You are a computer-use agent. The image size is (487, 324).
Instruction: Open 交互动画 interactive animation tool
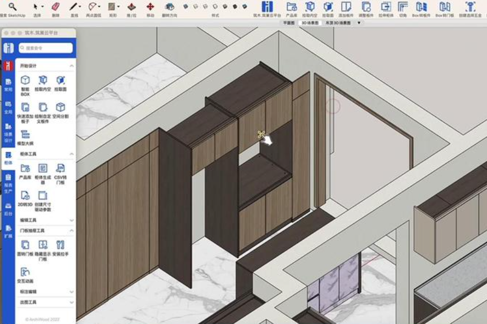point(25,272)
